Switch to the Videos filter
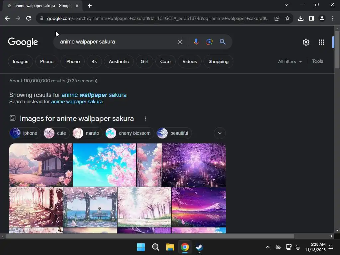The width and height of the screenshot is (340, 255). [190, 61]
